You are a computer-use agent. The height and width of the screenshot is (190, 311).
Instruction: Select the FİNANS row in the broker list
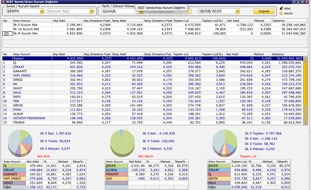click(x=152, y=123)
